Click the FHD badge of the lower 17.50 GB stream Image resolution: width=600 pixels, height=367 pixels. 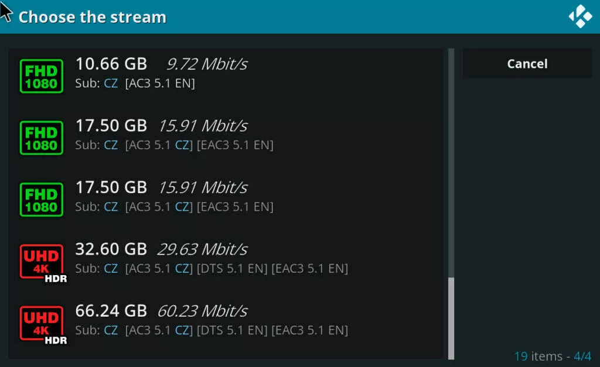coord(42,200)
